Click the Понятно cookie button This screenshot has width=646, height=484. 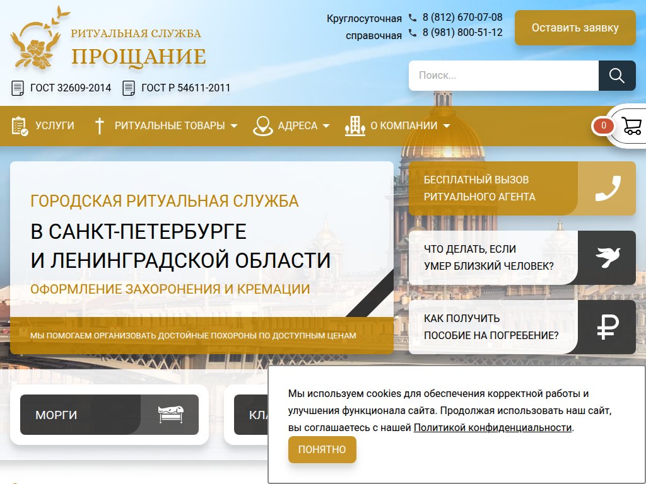(322, 449)
